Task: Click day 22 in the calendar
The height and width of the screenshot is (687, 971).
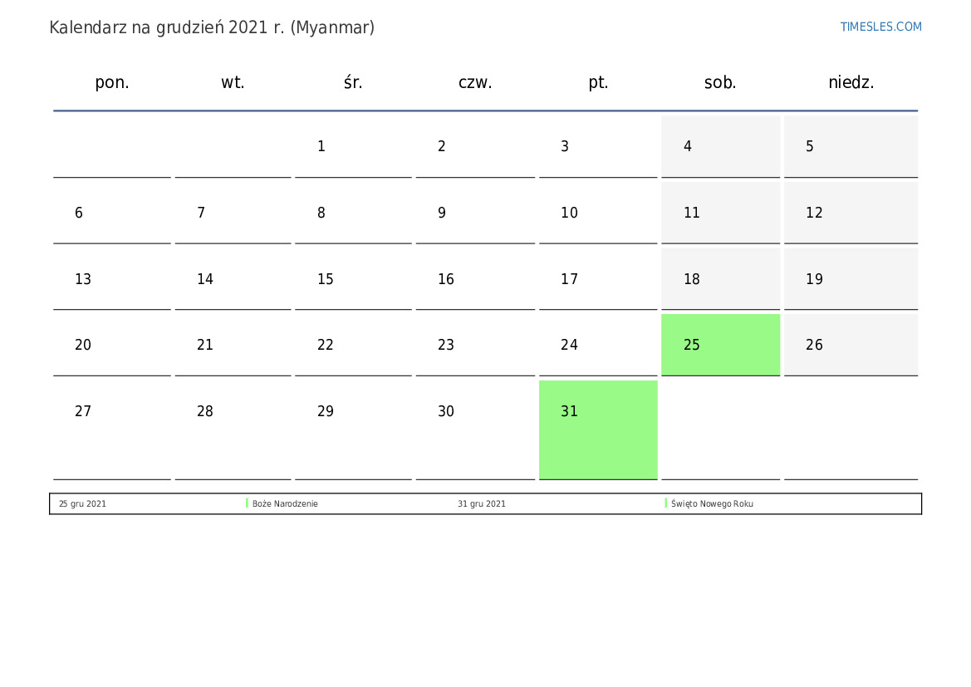Action: [353, 345]
